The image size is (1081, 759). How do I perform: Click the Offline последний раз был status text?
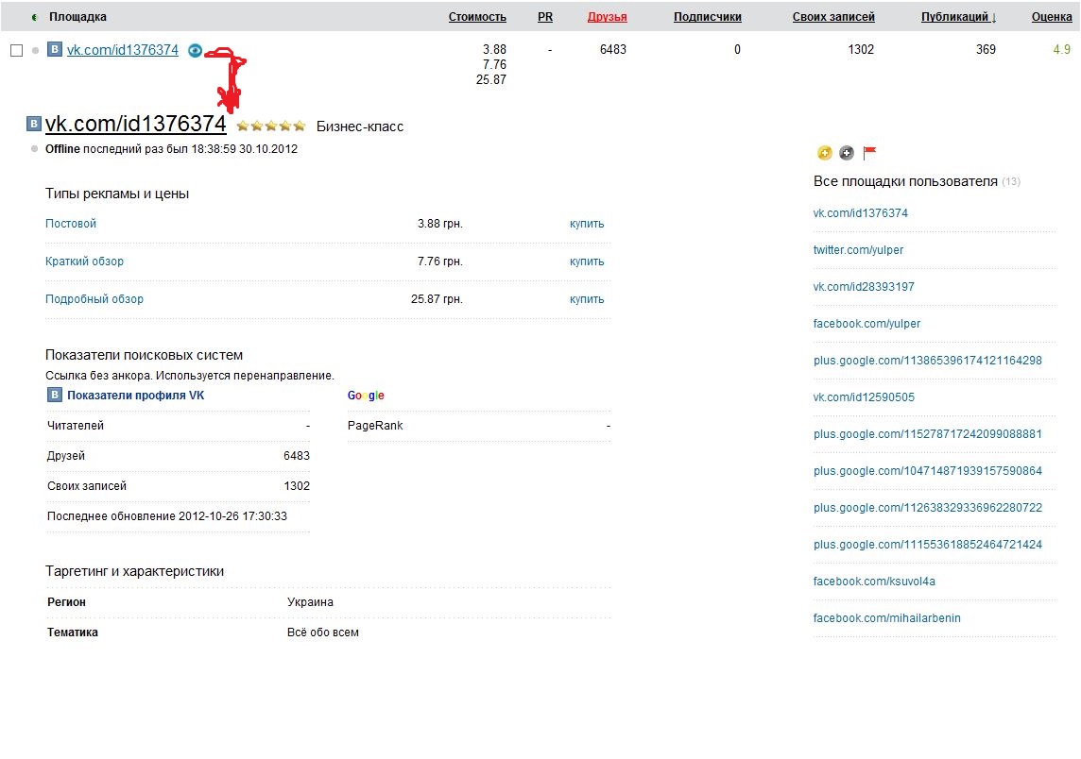click(171, 149)
